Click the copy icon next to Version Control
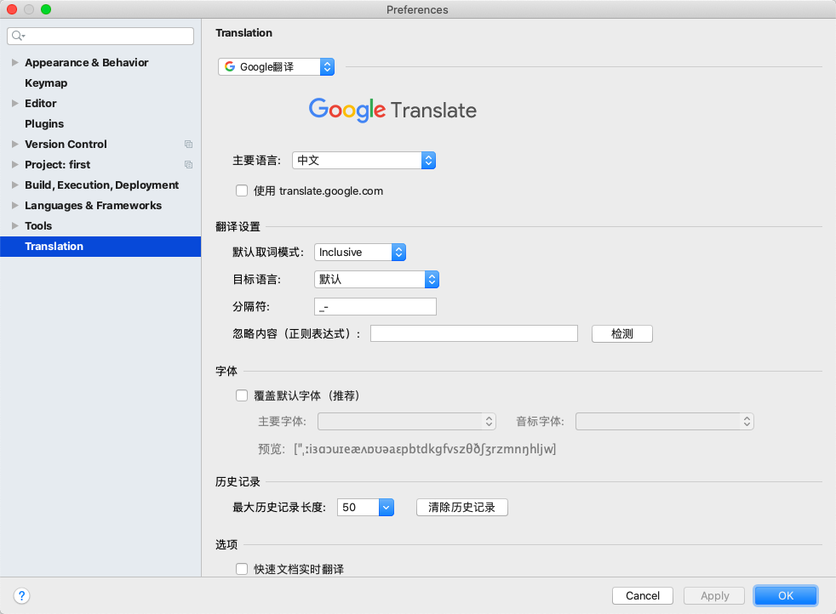This screenshot has width=836, height=614. 188,145
